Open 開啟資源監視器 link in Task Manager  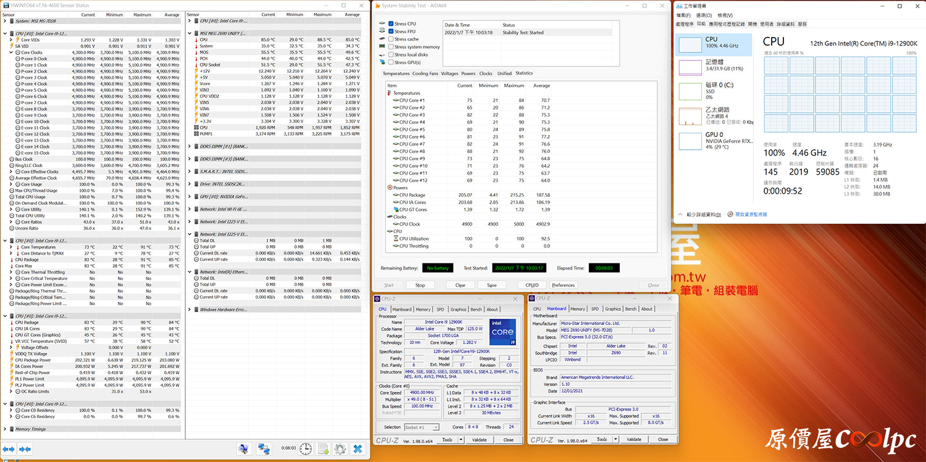pos(751,215)
